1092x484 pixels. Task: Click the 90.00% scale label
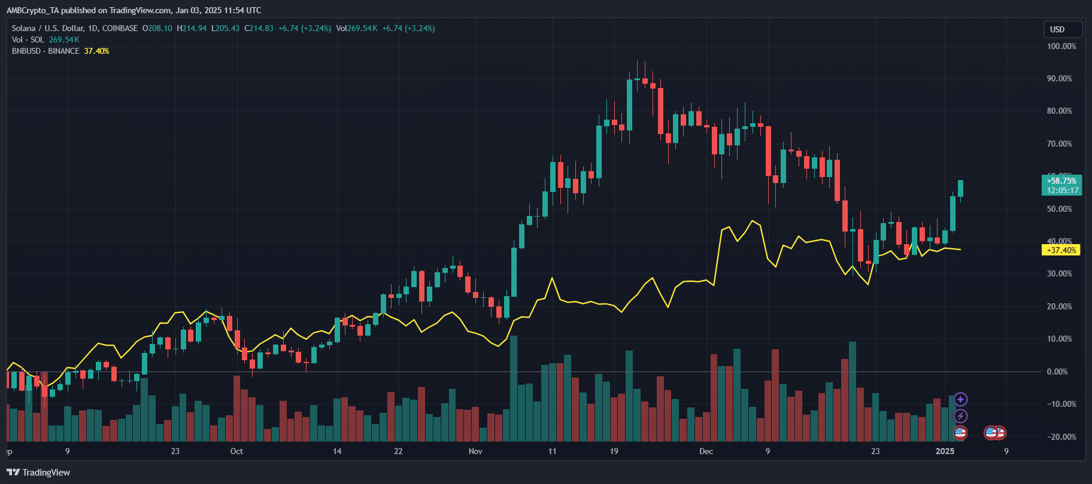tap(1061, 78)
